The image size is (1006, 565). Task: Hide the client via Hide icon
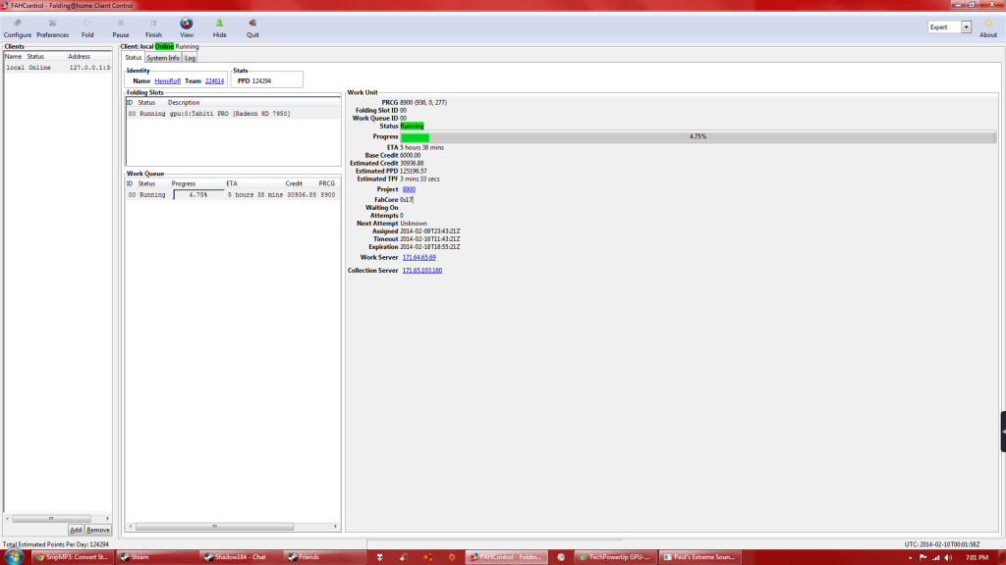click(x=219, y=28)
